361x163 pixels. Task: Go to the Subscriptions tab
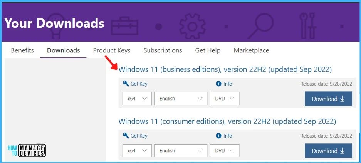(x=163, y=50)
